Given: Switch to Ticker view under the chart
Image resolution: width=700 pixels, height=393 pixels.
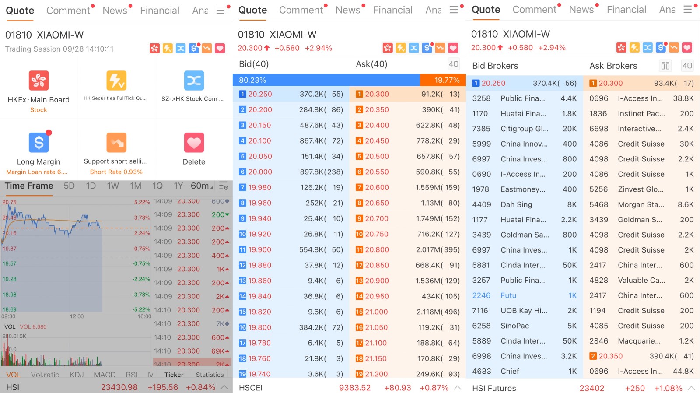Looking at the screenshot, I should (x=174, y=375).
